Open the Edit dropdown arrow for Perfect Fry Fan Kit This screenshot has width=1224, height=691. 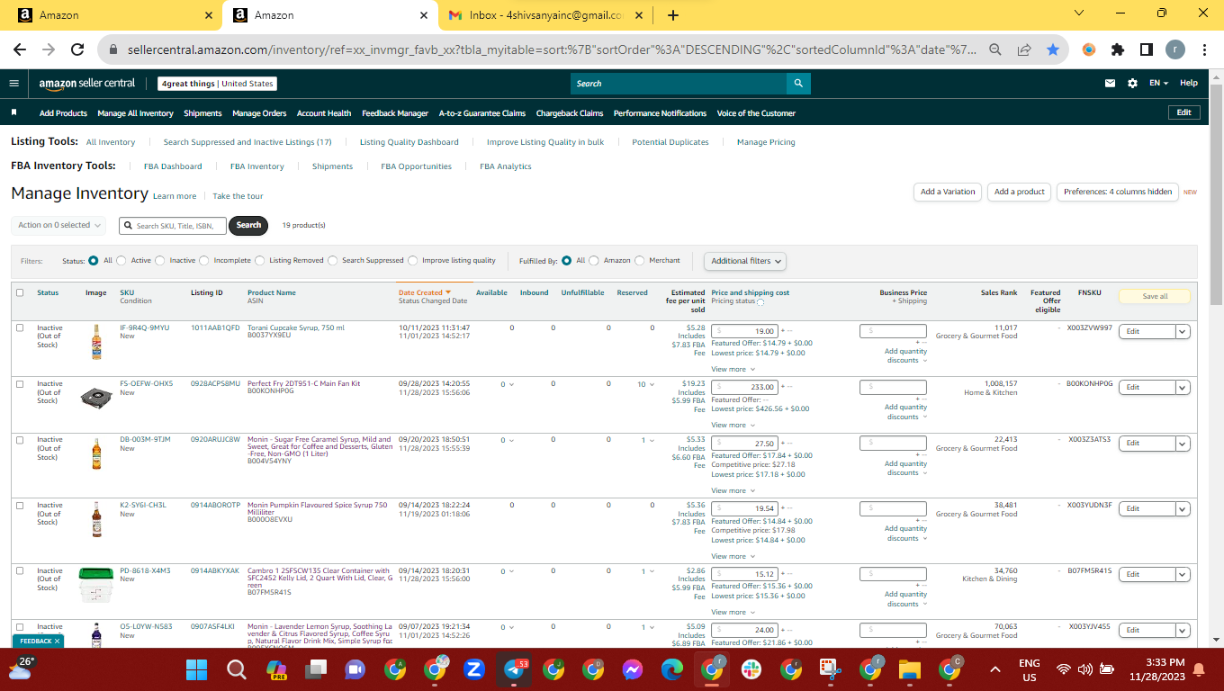click(1183, 387)
